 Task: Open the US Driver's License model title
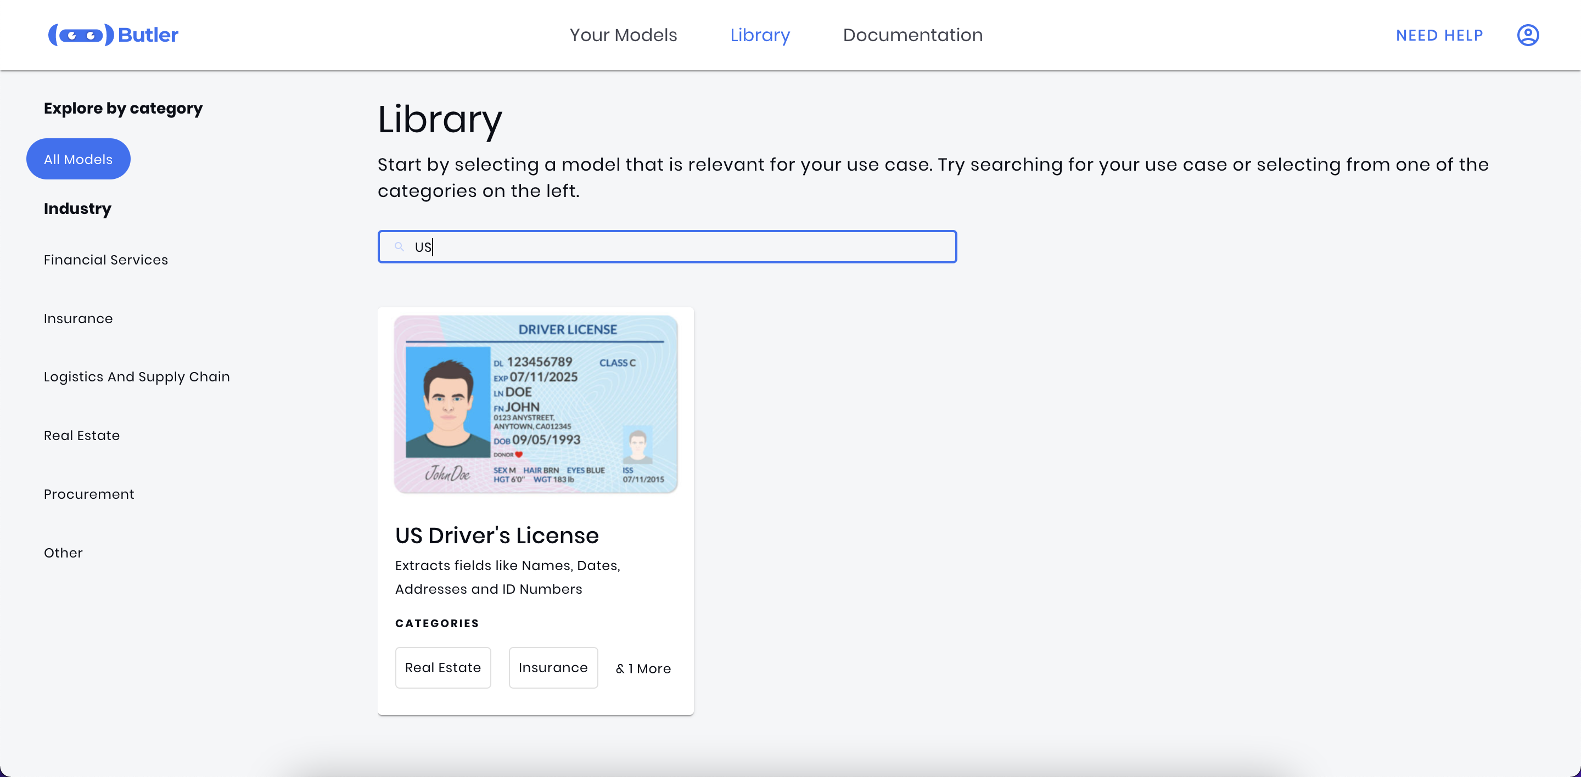click(x=496, y=536)
